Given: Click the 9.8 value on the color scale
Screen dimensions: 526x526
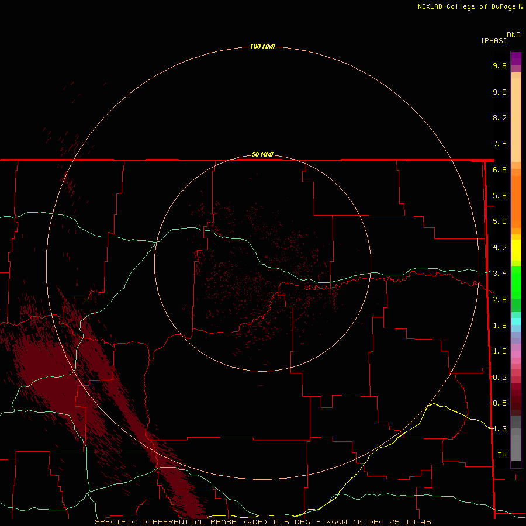Looking at the screenshot, I should [500, 65].
